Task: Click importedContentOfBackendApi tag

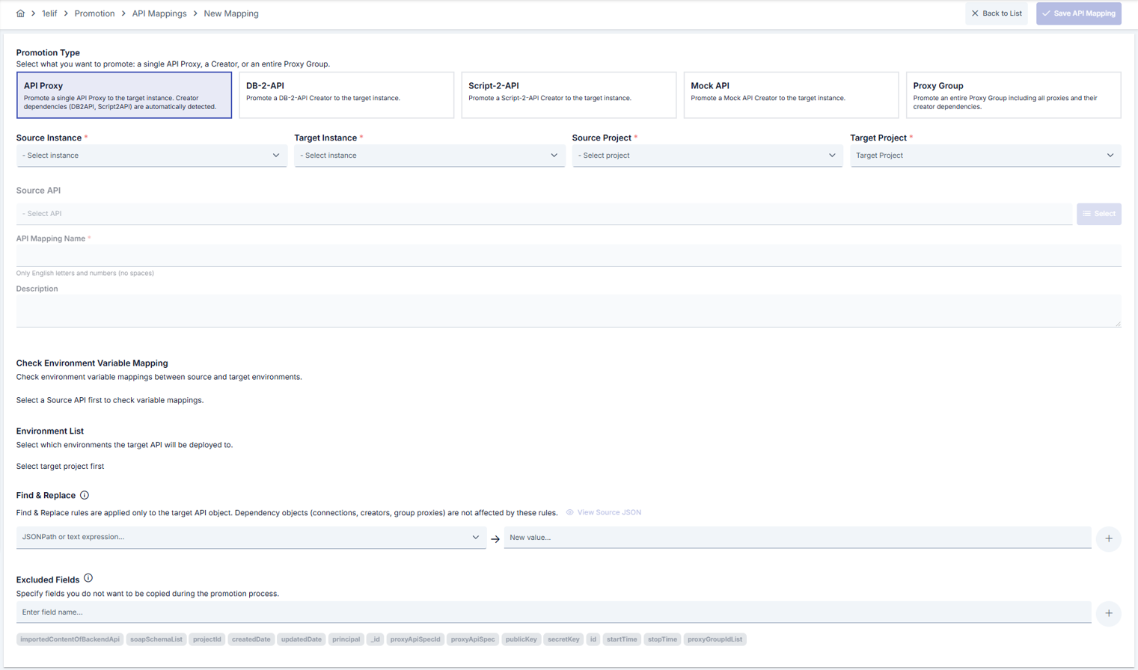Action: [x=70, y=639]
